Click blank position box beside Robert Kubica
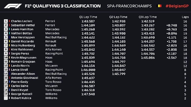The image size is (191, 107). 6,98
